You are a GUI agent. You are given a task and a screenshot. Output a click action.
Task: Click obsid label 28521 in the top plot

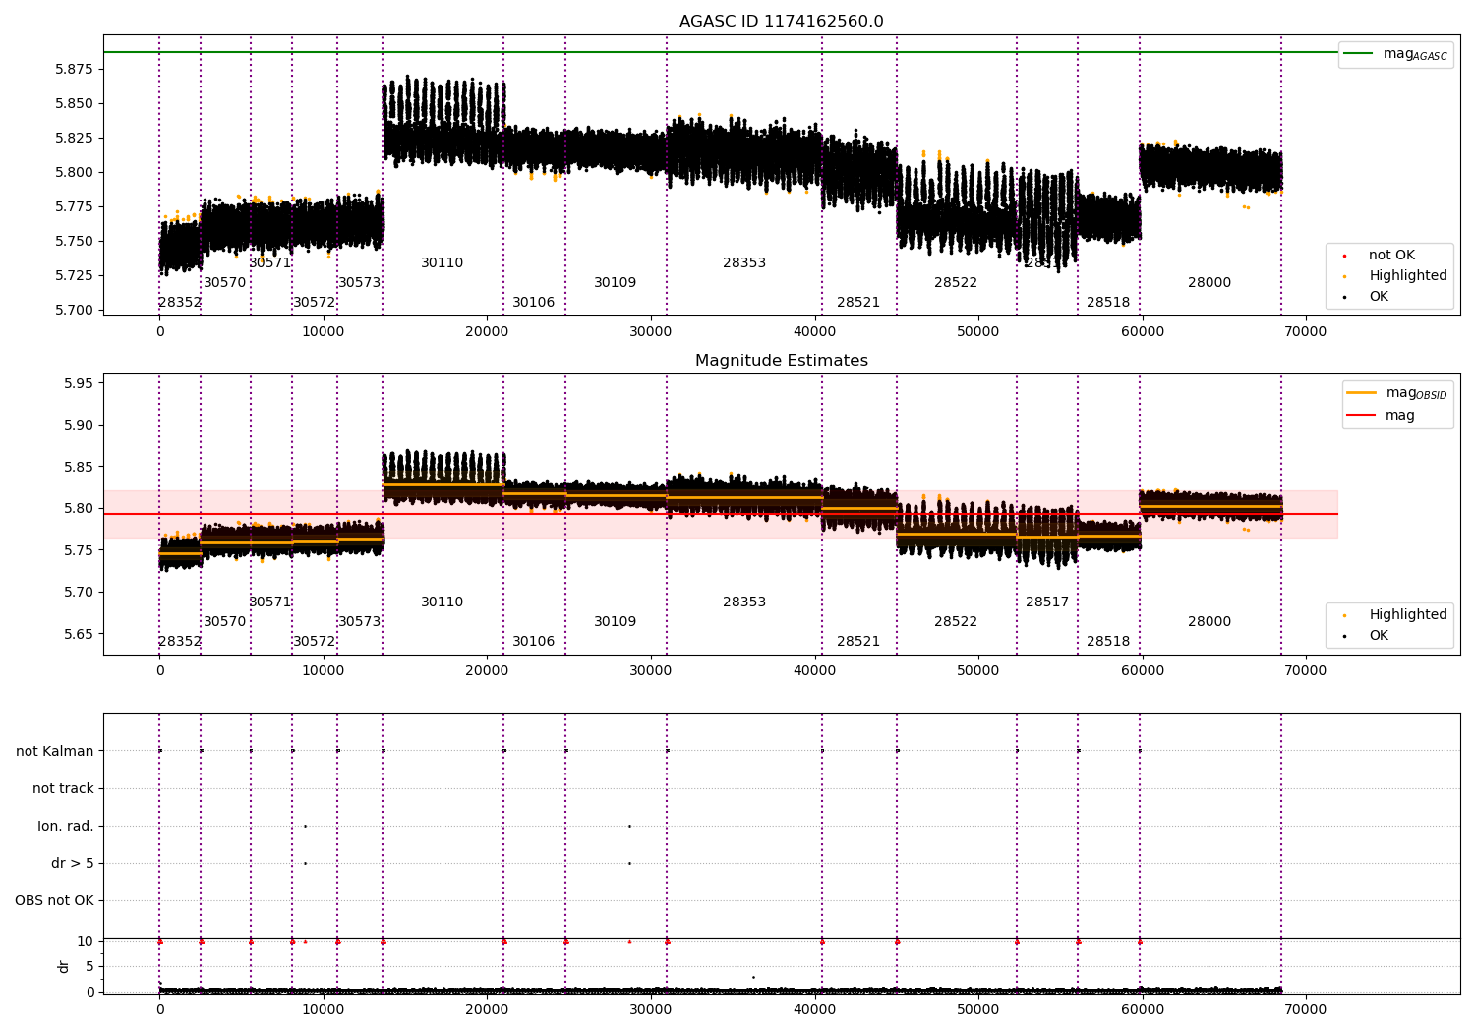[858, 303]
